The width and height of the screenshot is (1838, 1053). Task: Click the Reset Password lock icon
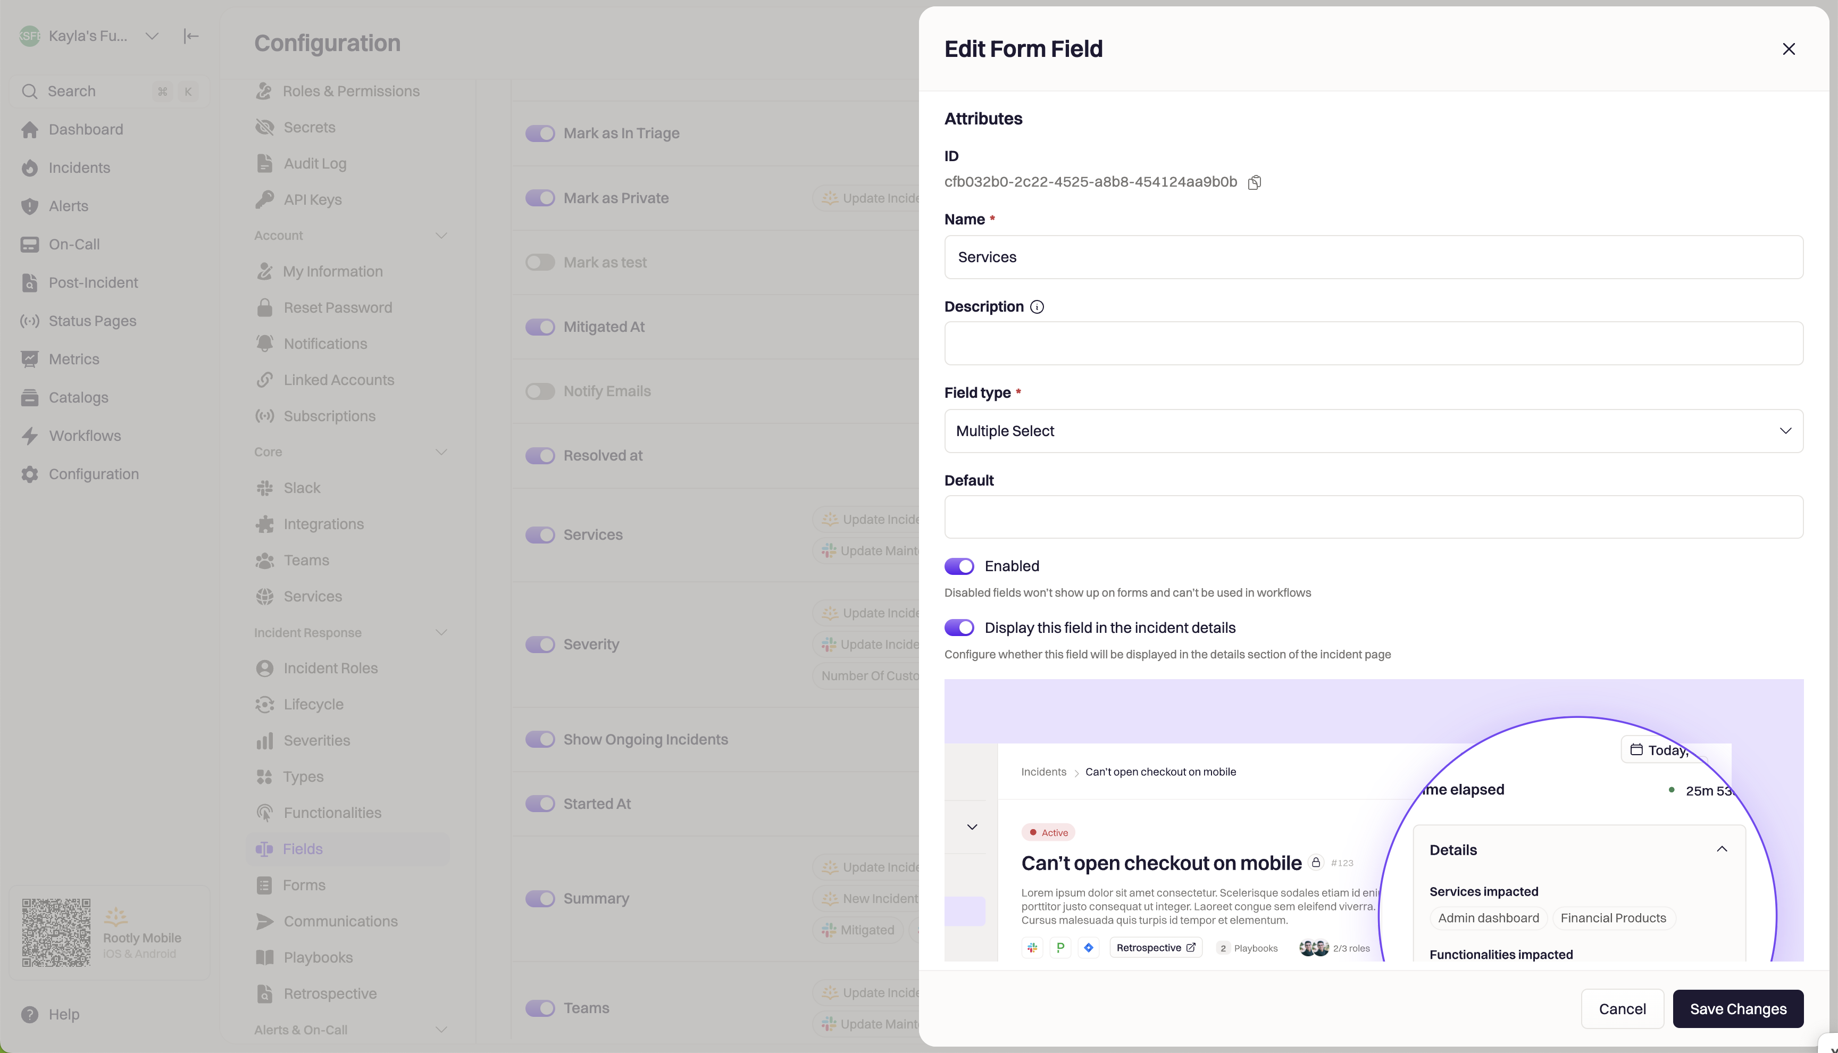click(265, 307)
